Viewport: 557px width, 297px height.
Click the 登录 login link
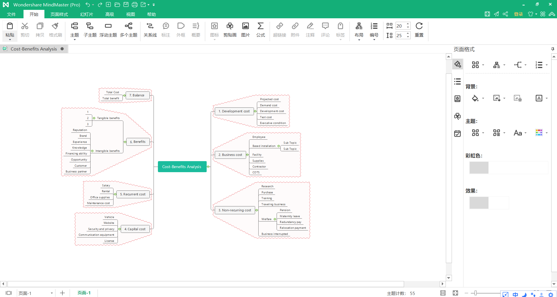(x=518, y=14)
